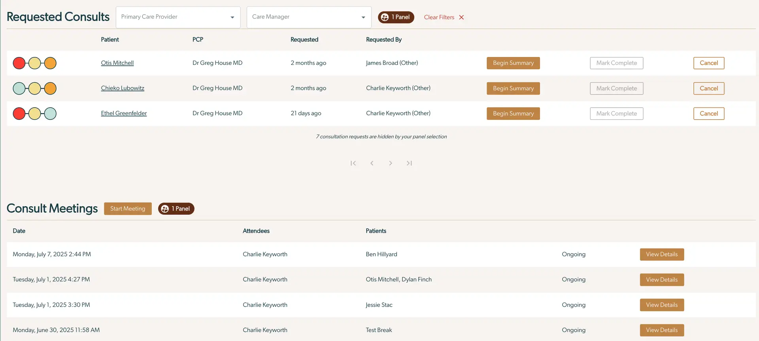This screenshot has width=759, height=341.
Task: Jump to last page of consults
Action: pyautogui.click(x=409, y=163)
